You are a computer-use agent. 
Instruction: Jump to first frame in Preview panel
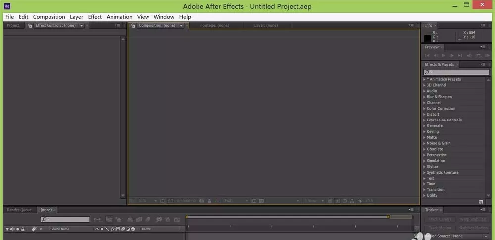click(x=428, y=56)
